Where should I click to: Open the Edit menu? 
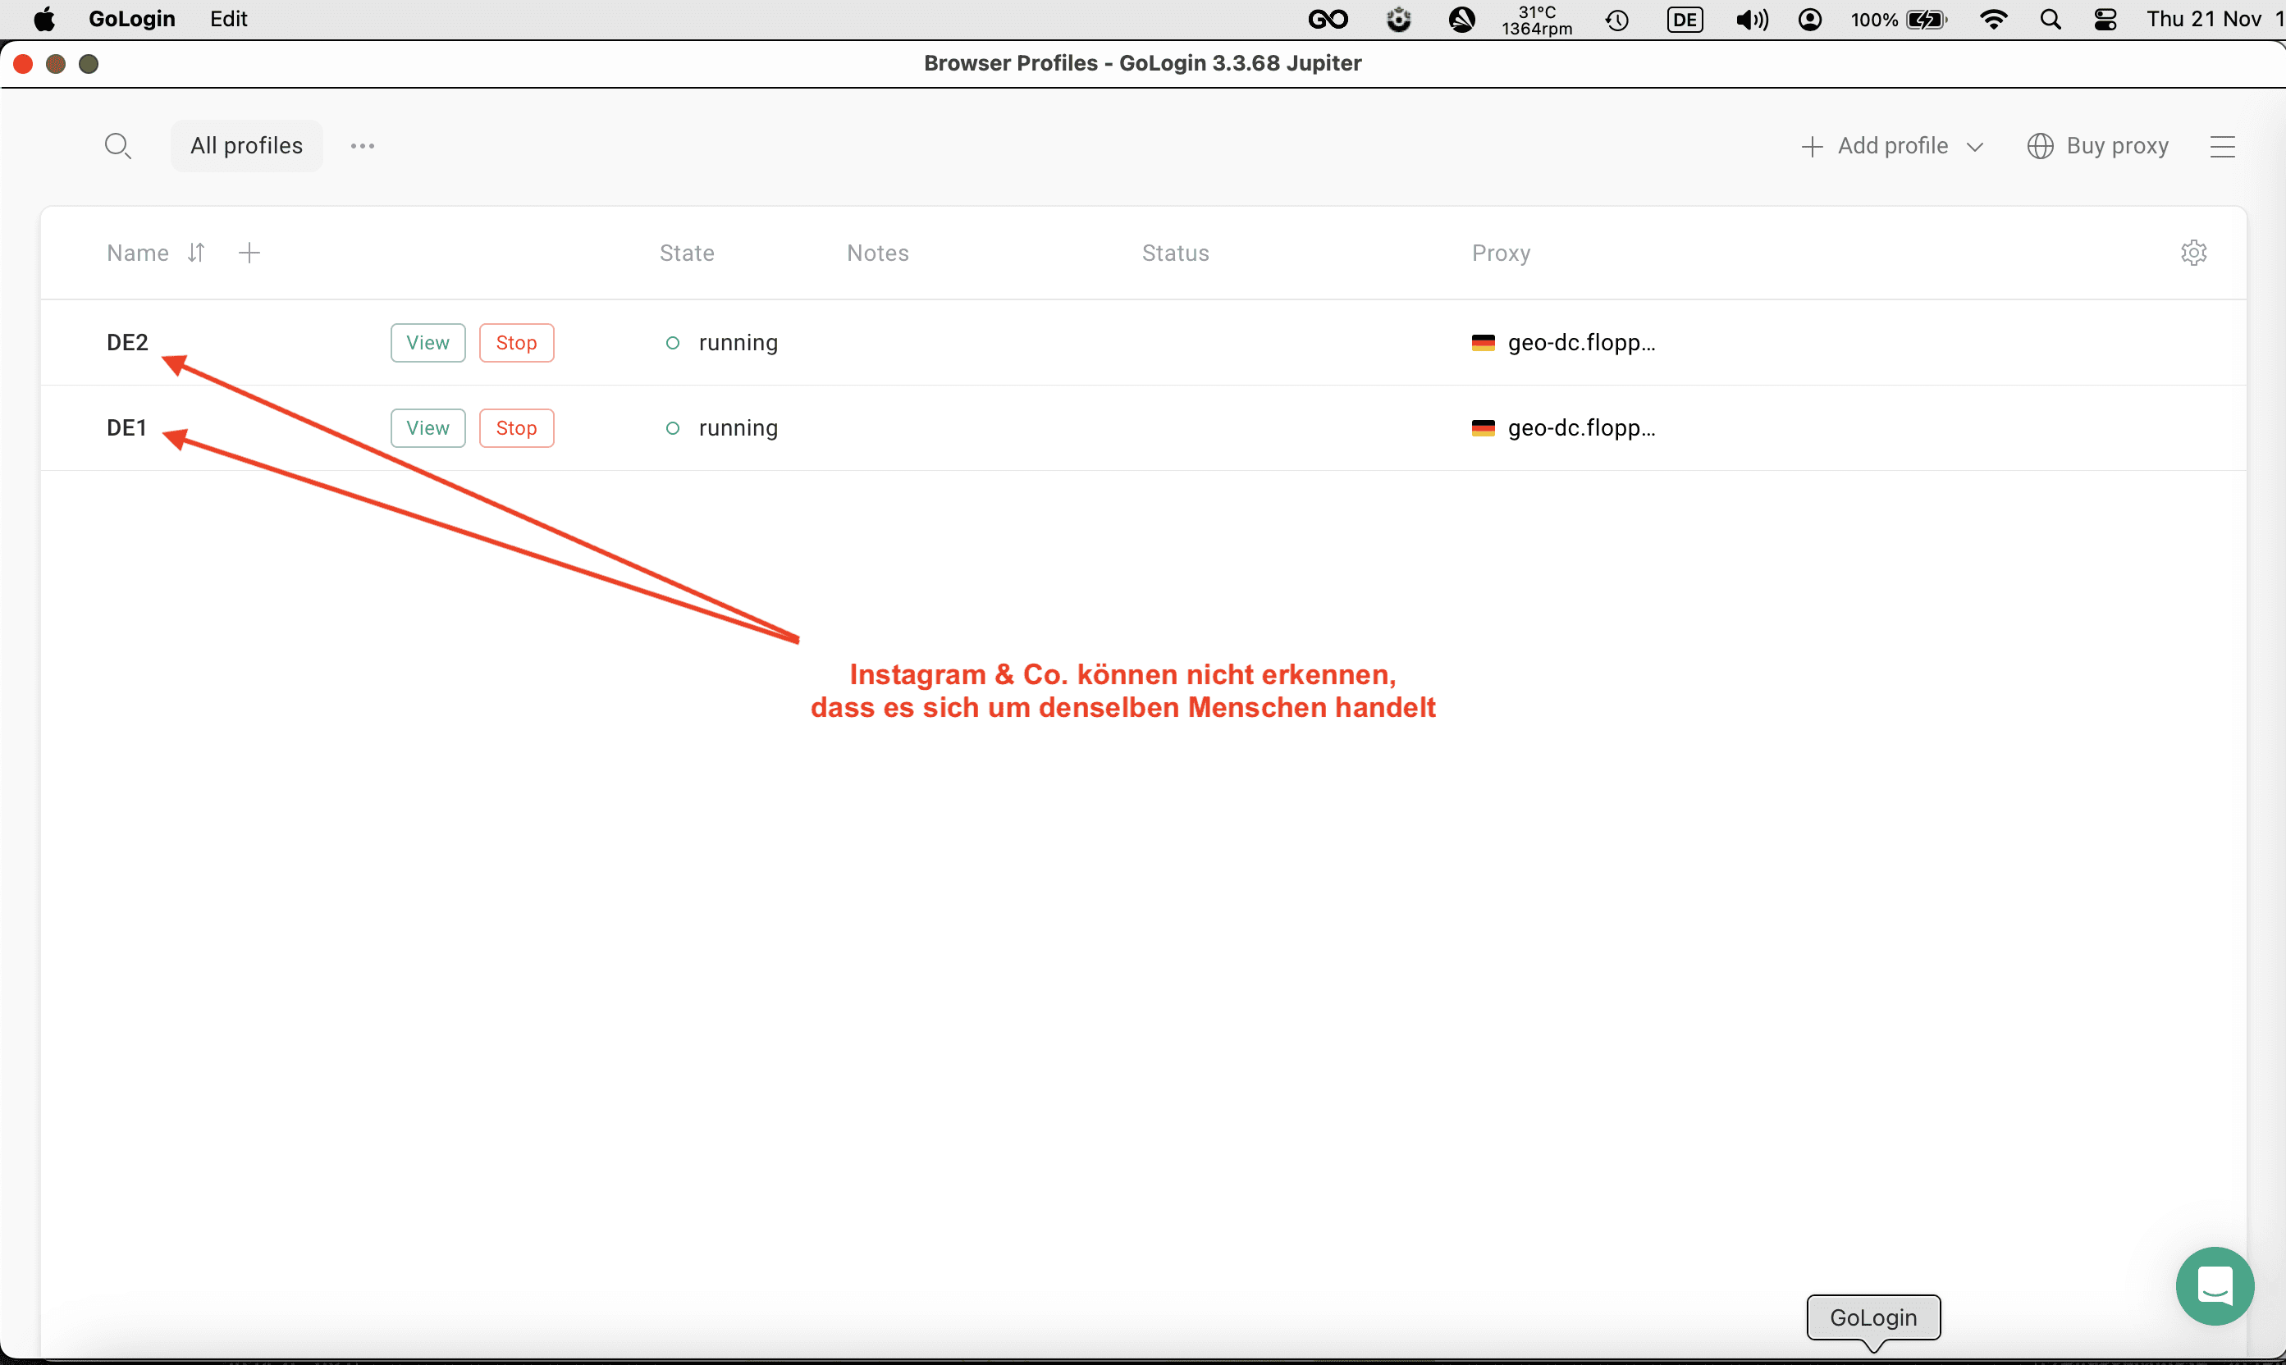(x=228, y=20)
